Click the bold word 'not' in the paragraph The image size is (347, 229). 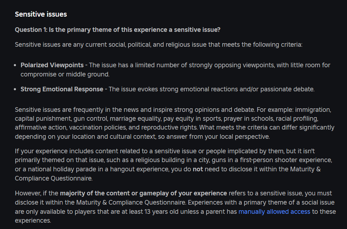[x=198, y=169]
